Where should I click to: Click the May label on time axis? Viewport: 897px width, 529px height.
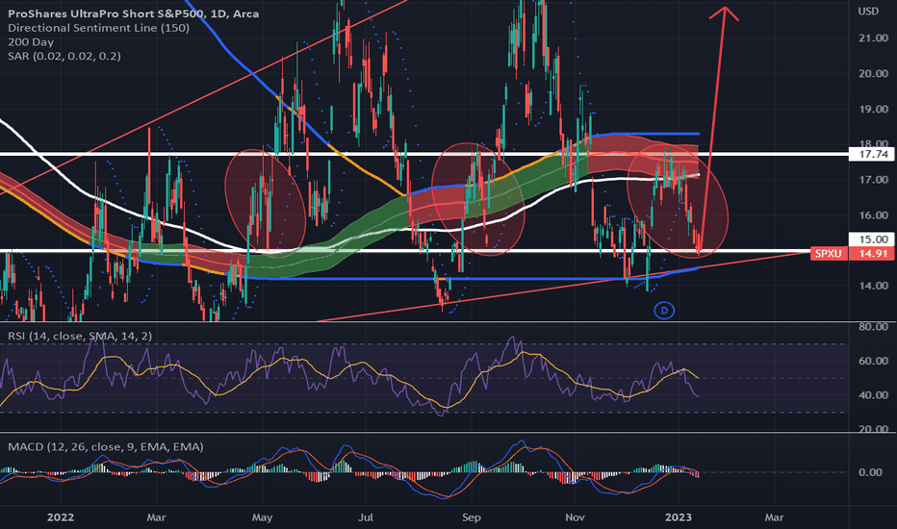click(x=262, y=517)
